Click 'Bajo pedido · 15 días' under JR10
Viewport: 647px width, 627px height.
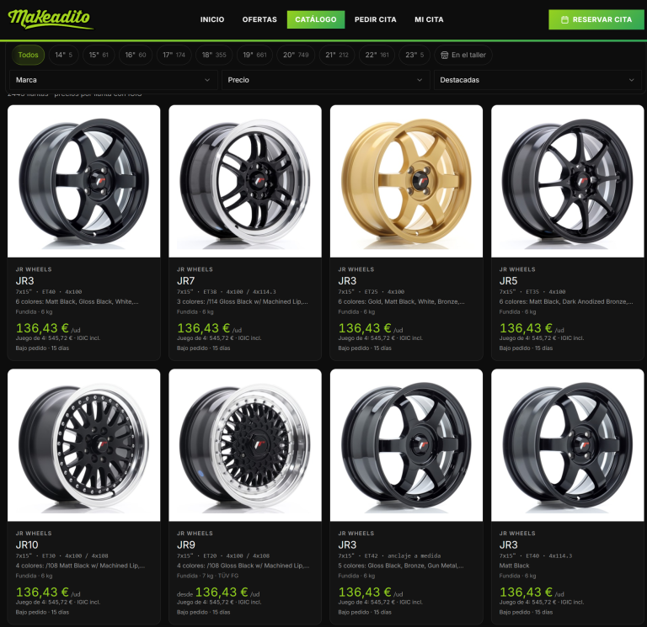point(42,612)
